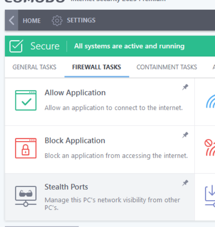
Task: Click 'Allow an application to connect' description
Action: point(114,108)
